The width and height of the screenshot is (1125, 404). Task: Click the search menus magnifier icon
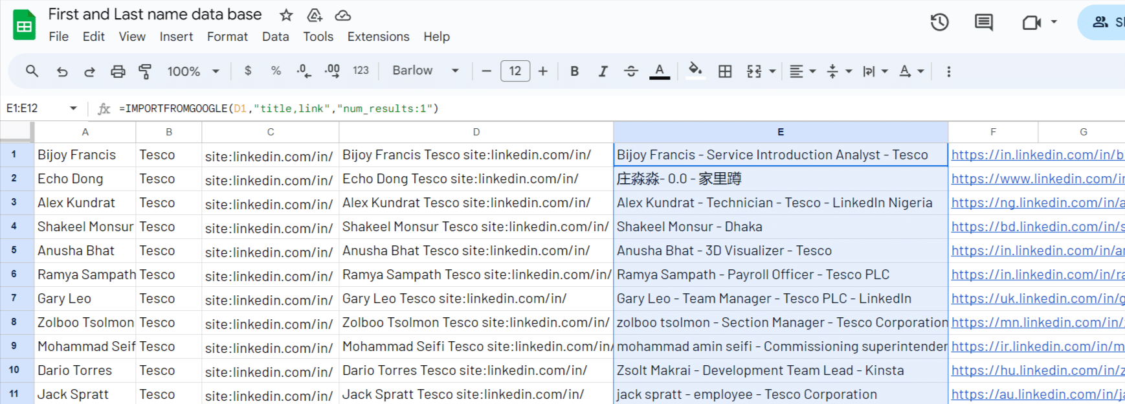point(32,71)
